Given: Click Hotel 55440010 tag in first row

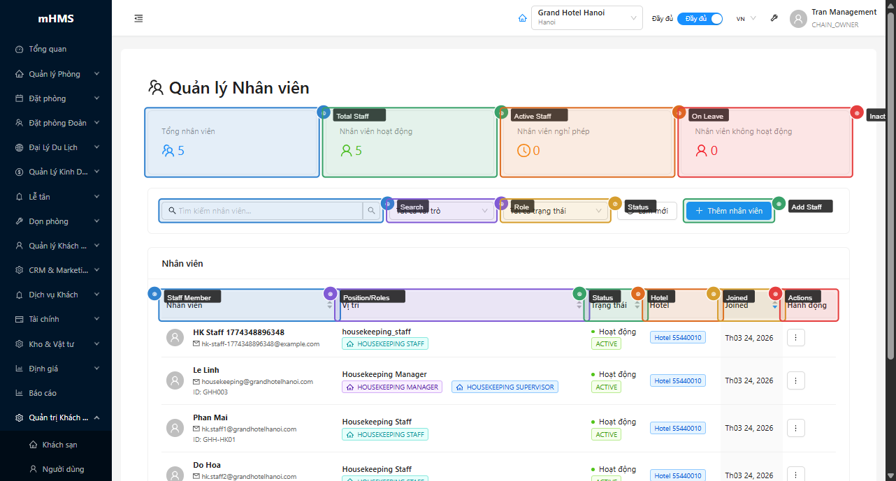Looking at the screenshot, I should (678, 338).
